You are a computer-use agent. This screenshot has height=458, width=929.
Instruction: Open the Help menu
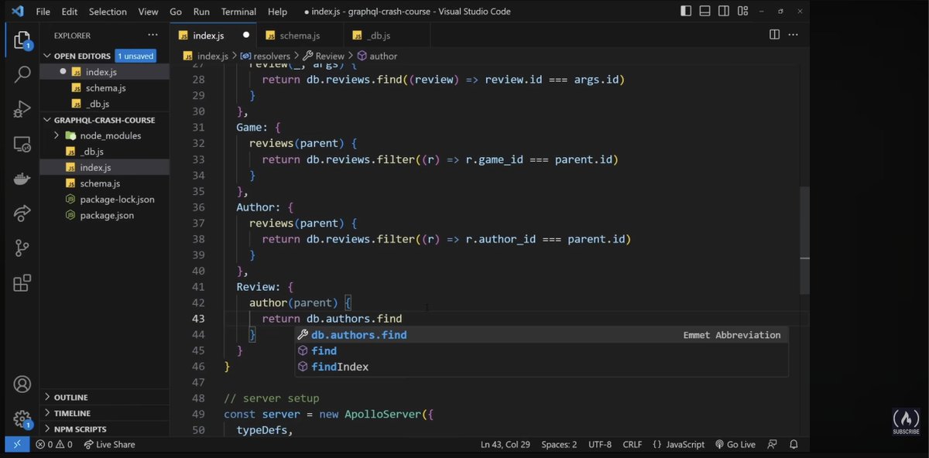tap(277, 12)
